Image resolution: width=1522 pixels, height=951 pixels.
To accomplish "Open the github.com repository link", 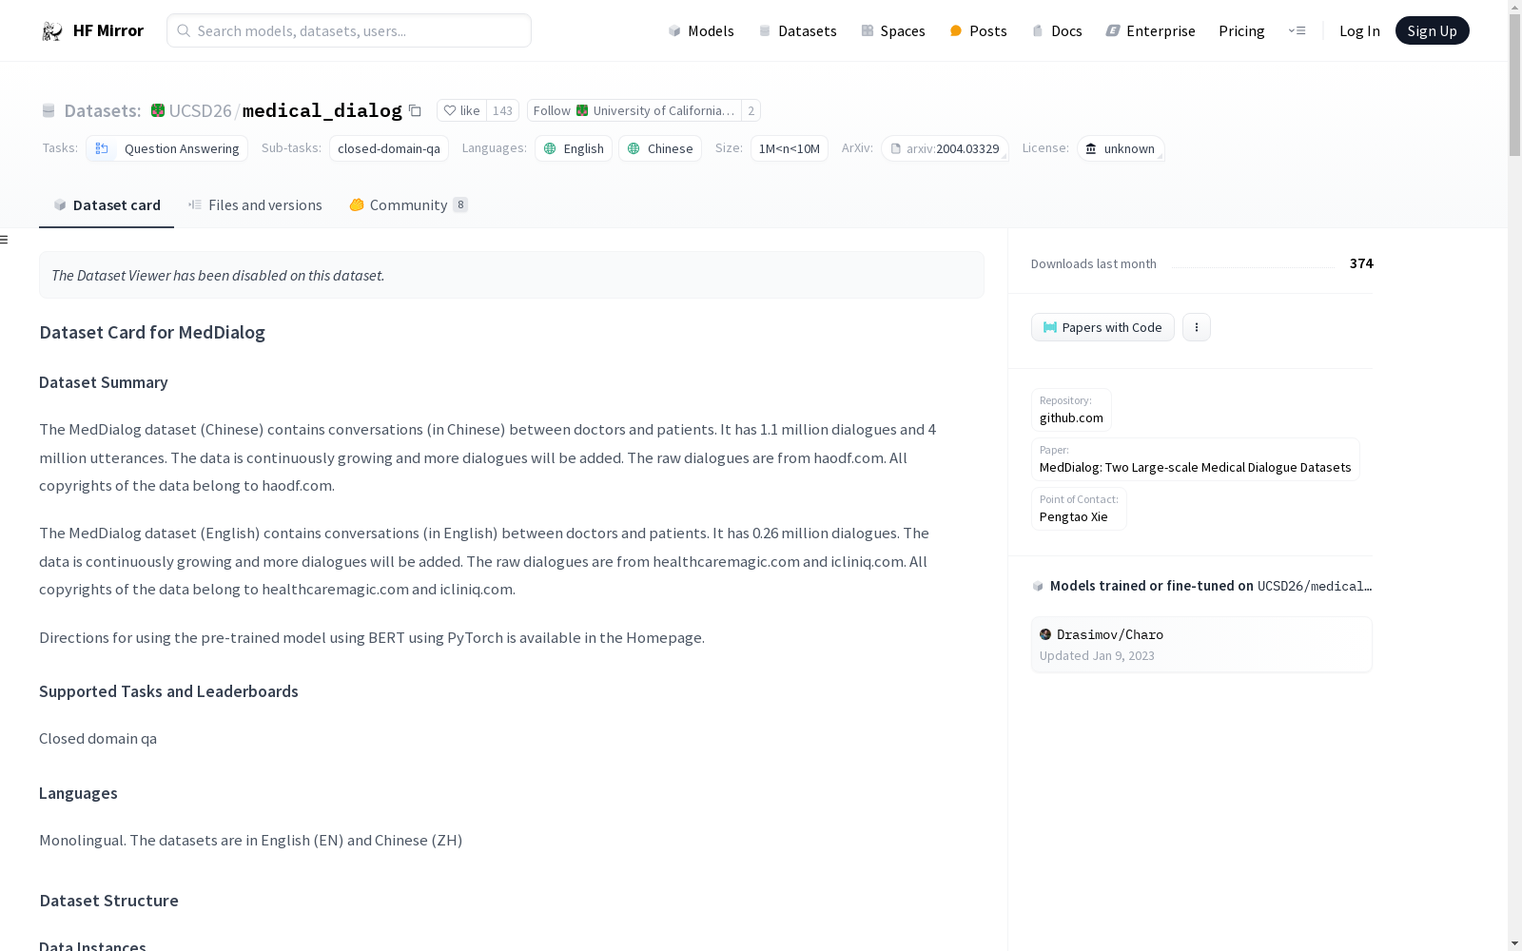I will pyautogui.click(x=1071, y=417).
